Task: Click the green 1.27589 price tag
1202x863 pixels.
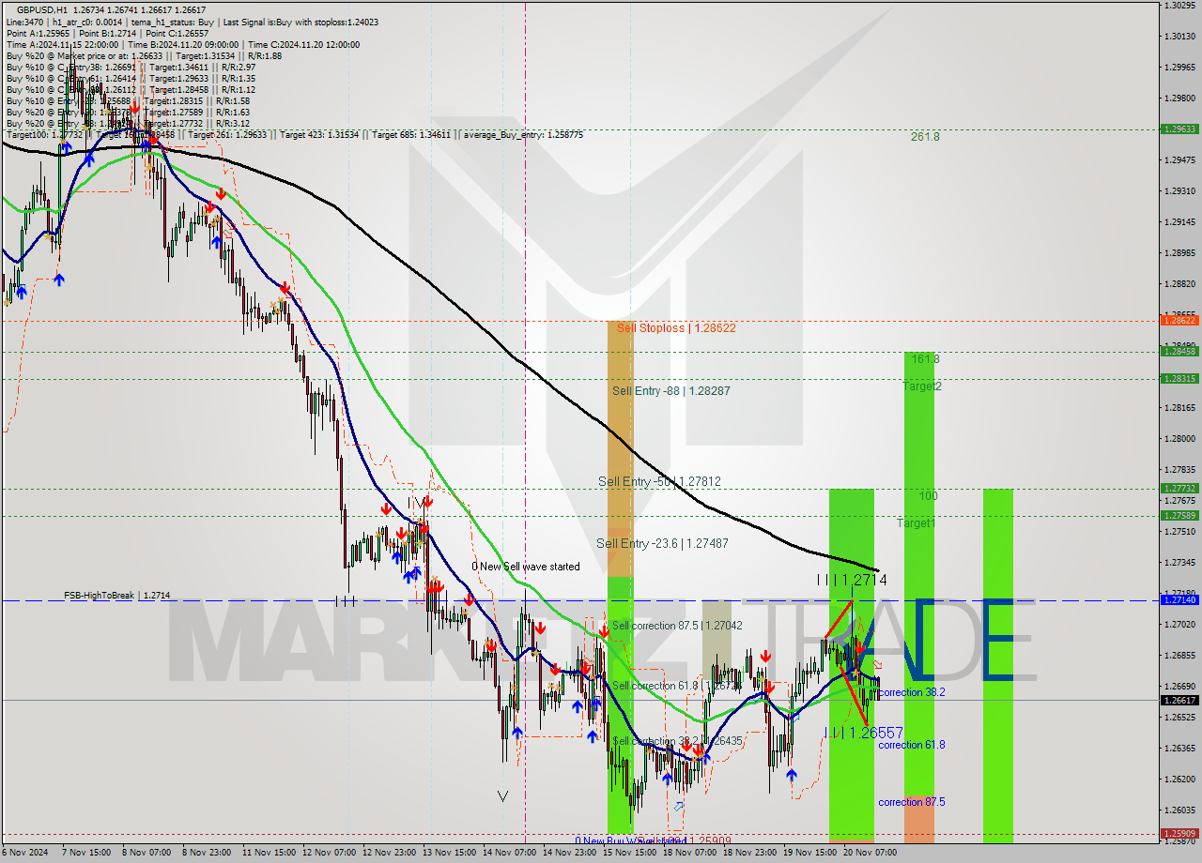Action: (x=1179, y=516)
